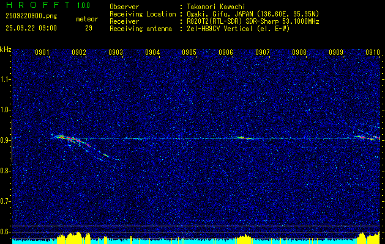Click the Ogaki, Gifu, JAPAN location text
This screenshot has width=385, height=244.
pos(253,14)
